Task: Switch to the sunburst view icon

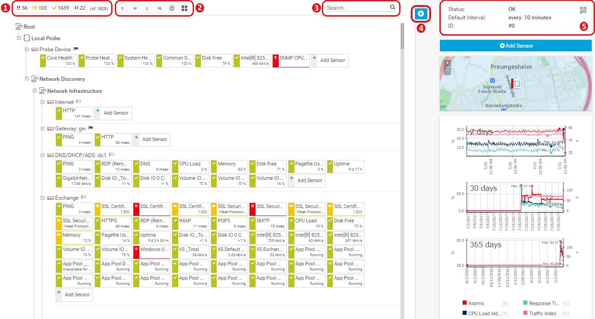Action: (172, 8)
